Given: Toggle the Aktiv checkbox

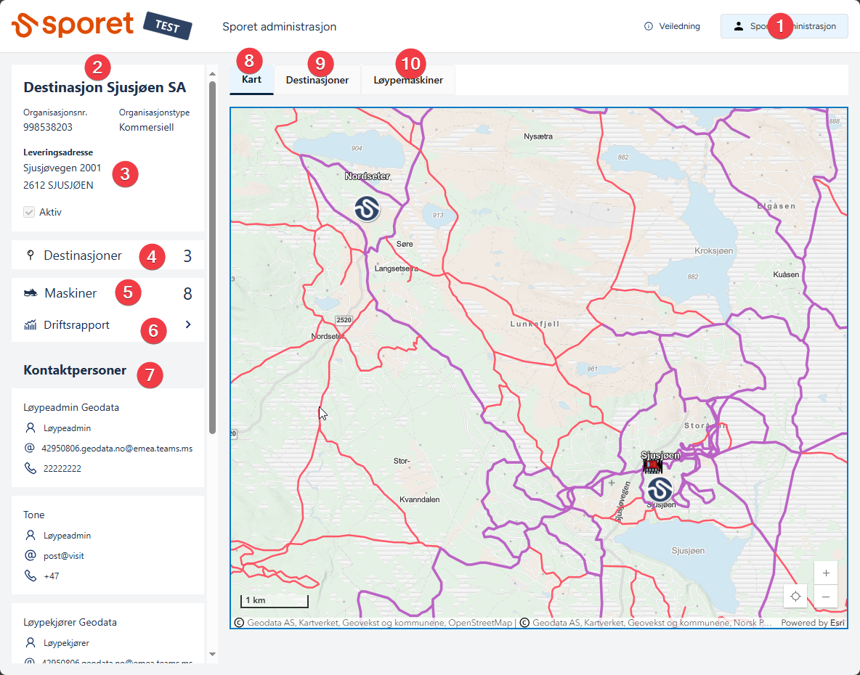Looking at the screenshot, I should click(x=29, y=213).
